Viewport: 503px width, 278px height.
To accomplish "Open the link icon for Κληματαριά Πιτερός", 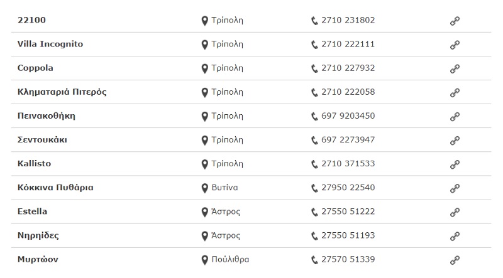I will (455, 92).
